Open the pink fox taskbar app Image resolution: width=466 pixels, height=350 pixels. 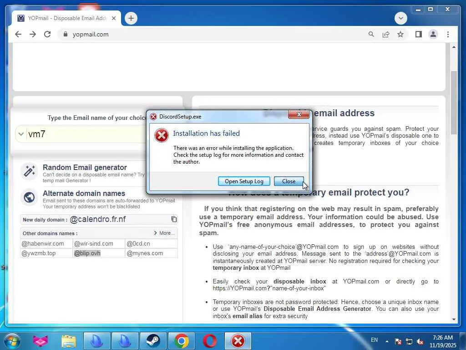pyautogui.click(x=41, y=341)
